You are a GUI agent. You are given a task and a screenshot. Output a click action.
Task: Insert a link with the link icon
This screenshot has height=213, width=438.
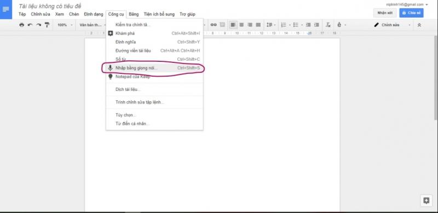(214, 25)
